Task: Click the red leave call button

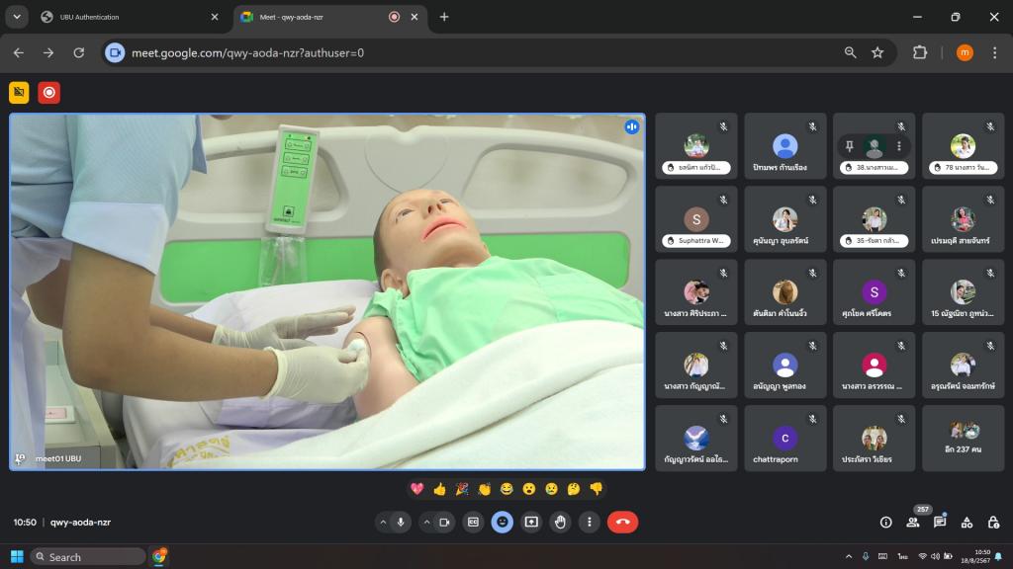Action: (622, 522)
